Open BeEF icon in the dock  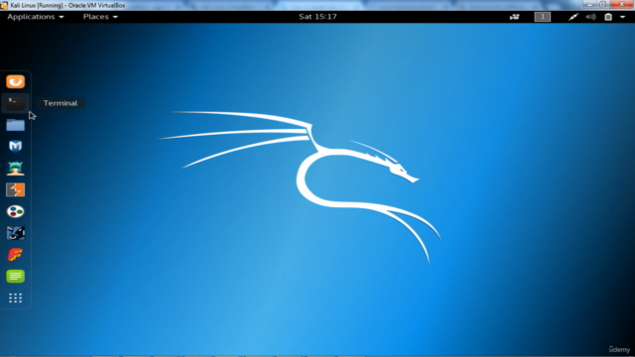click(16, 233)
